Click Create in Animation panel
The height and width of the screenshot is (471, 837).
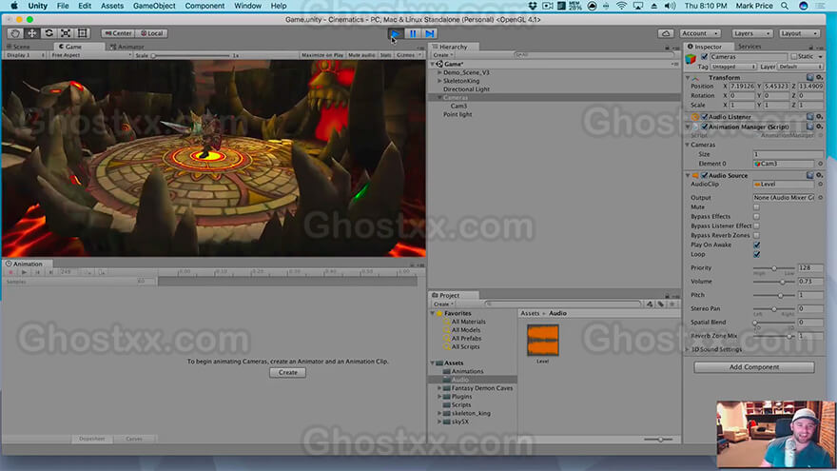[x=287, y=373]
